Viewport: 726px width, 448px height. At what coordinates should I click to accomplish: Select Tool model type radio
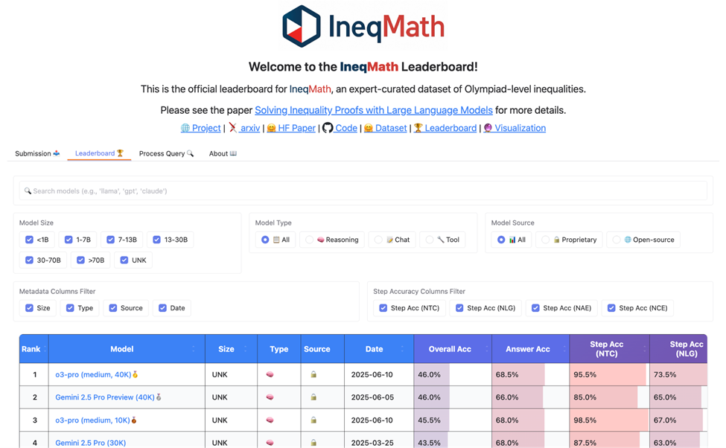click(429, 240)
